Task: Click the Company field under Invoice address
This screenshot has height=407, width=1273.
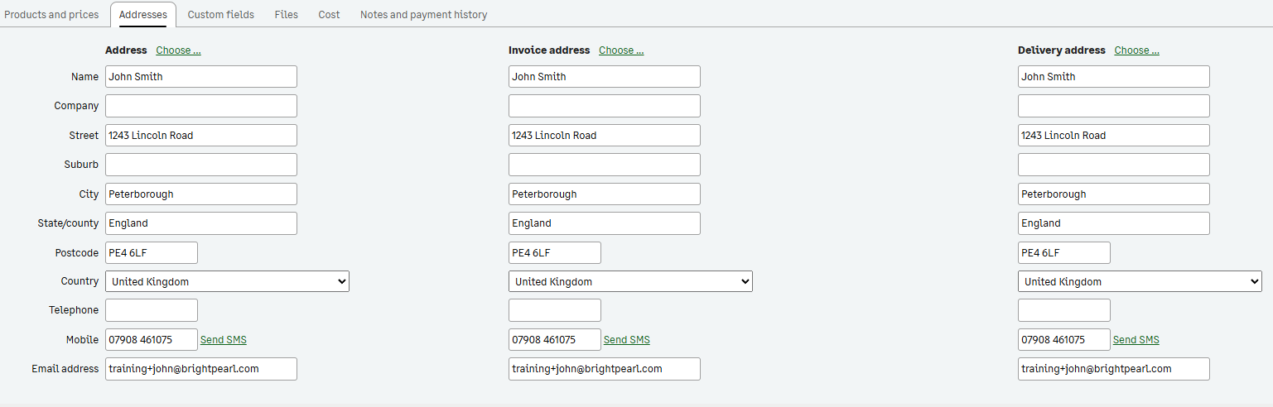Action: pos(605,106)
